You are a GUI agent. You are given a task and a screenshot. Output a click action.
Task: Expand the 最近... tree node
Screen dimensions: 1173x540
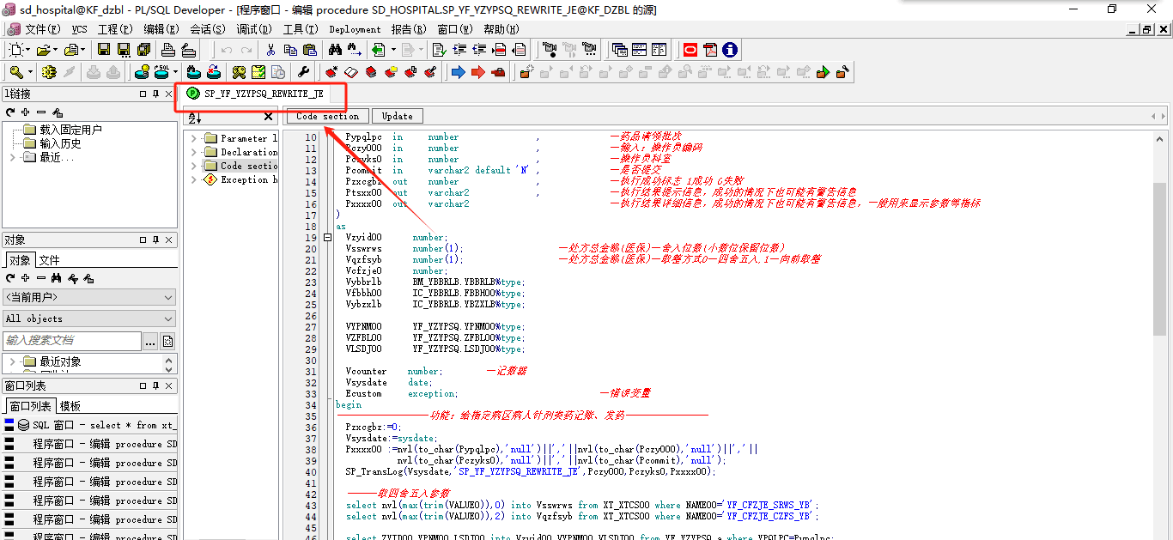(x=12, y=157)
